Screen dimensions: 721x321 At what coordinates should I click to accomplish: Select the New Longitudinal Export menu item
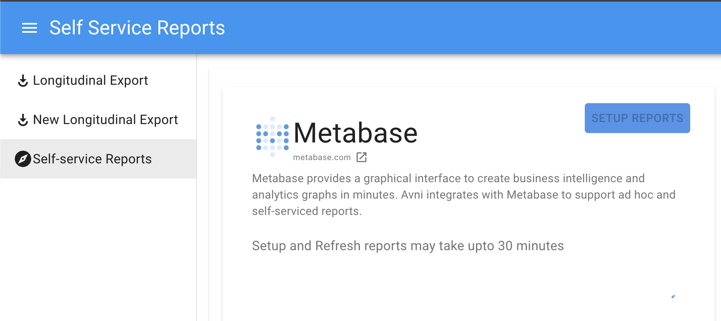(98, 120)
